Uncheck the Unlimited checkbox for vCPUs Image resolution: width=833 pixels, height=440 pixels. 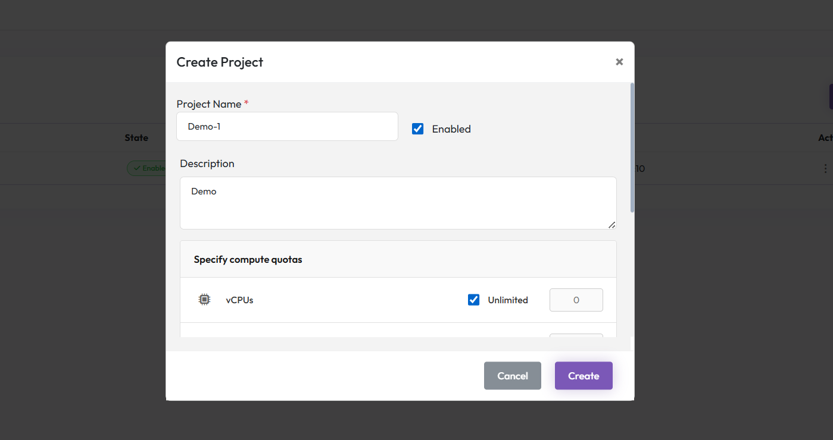coord(473,300)
